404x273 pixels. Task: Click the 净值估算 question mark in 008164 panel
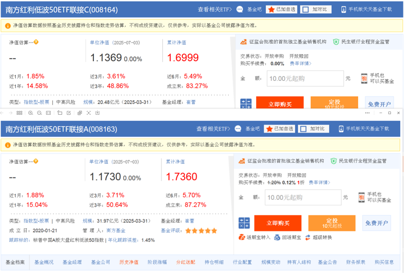(x=36, y=42)
